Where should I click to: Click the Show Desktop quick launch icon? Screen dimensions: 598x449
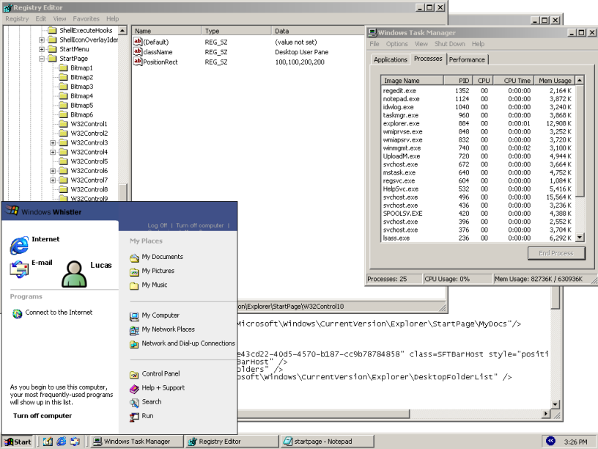click(48, 442)
